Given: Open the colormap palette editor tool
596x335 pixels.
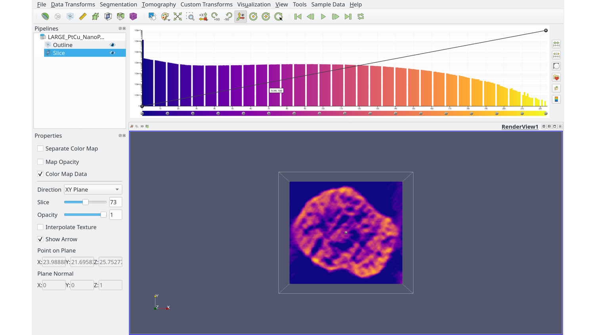Looking at the screenshot, I should pos(166,16).
